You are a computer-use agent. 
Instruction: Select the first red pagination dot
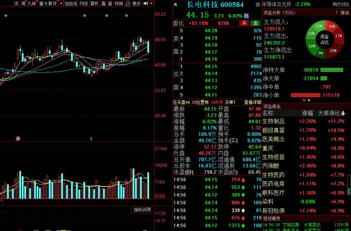click(x=304, y=100)
